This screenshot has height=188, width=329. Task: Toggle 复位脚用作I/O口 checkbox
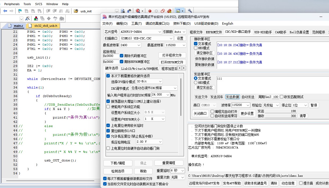point(108,131)
